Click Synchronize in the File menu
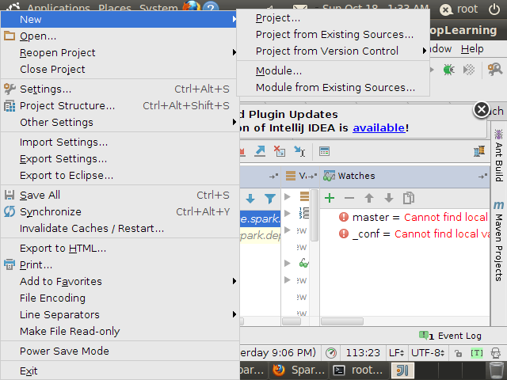Image resolution: width=507 pixels, height=380 pixels. (120, 211)
